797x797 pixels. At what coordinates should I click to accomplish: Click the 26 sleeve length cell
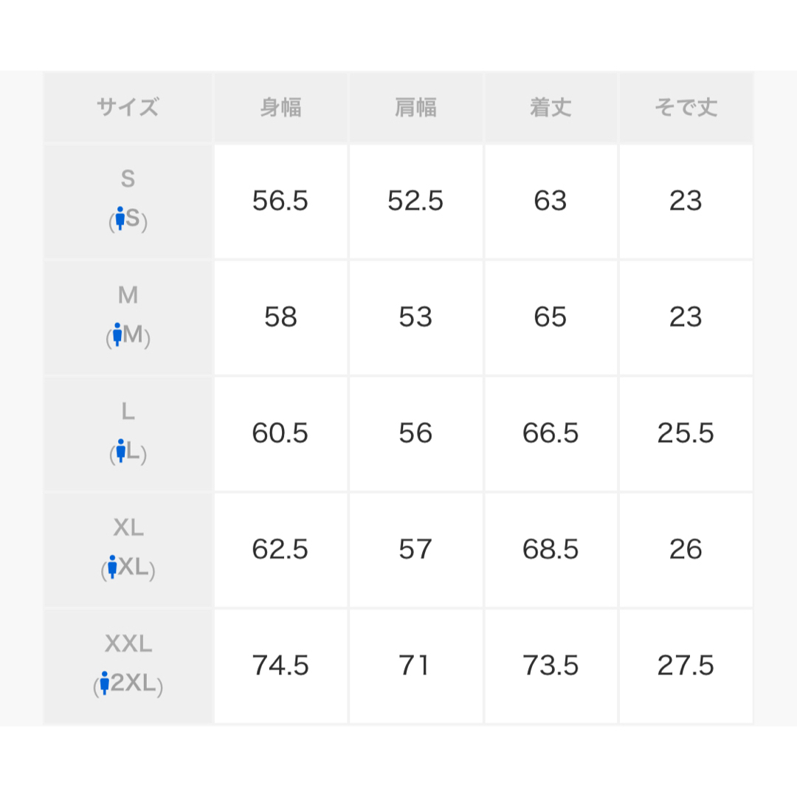(686, 550)
